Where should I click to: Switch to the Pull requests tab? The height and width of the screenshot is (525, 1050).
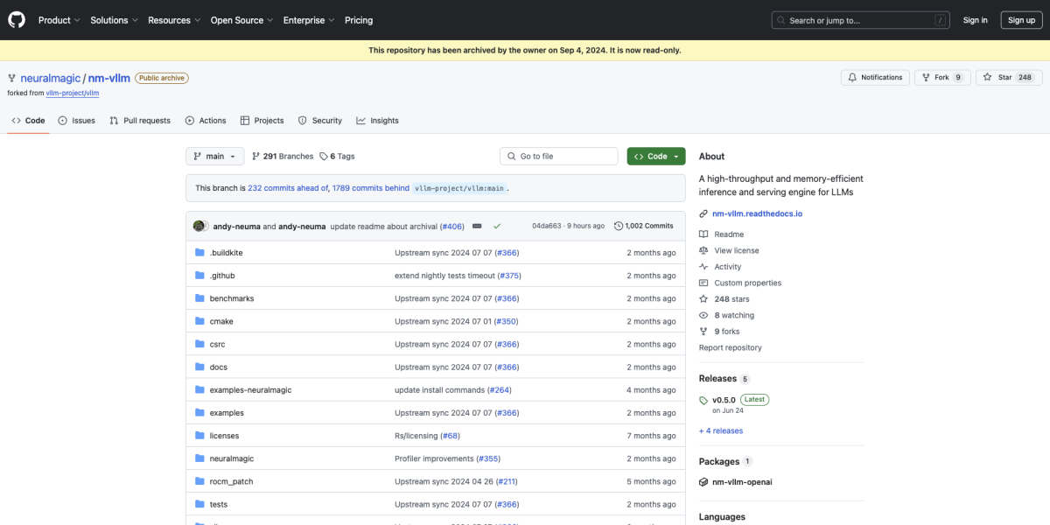point(140,121)
